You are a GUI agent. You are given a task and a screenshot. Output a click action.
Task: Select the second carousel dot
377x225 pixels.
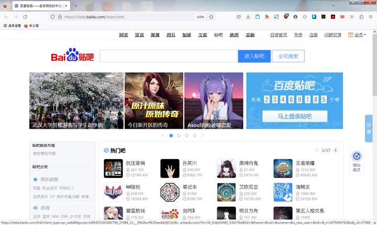[x=179, y=136]
